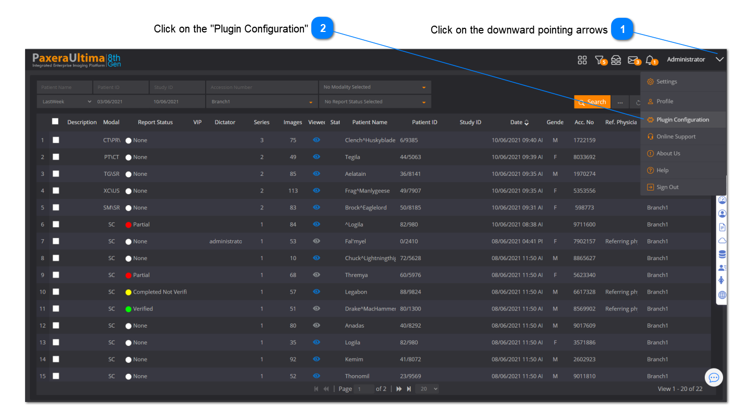Viewport: 744px width, 414px height.
Task: Select Plugin Configuration from the user menu
Action: pyautogui.click(x=682, y=120)
